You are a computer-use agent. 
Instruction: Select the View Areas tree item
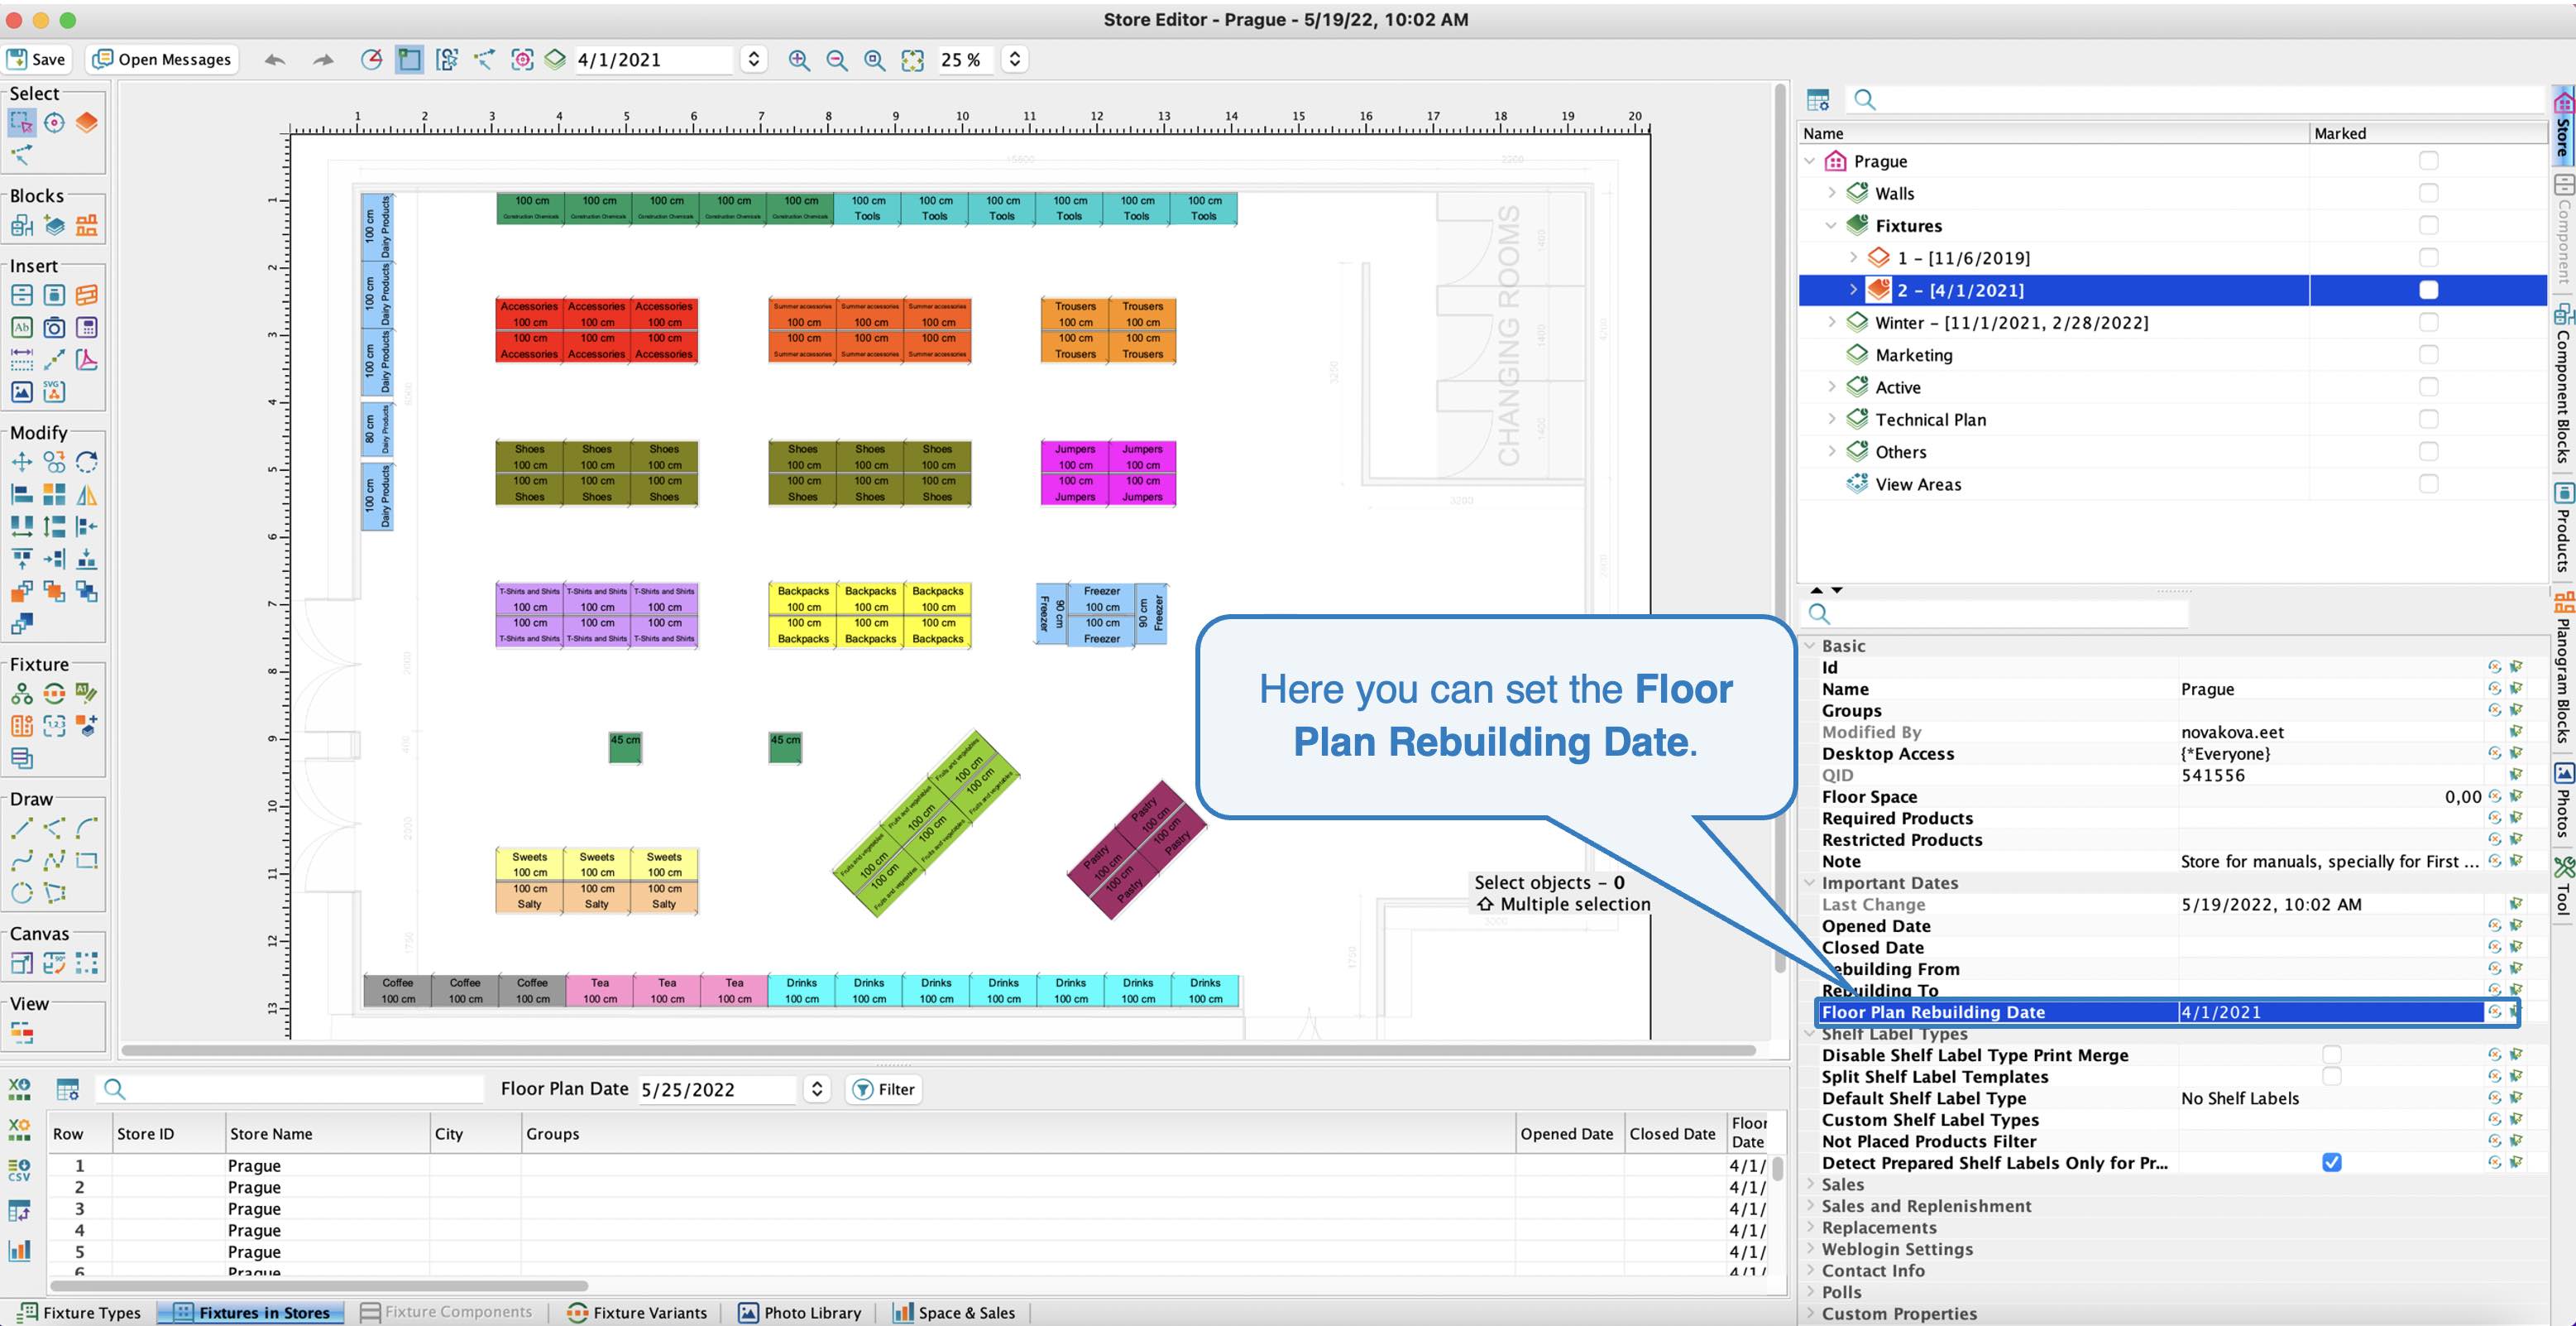tap(1918, 484)
